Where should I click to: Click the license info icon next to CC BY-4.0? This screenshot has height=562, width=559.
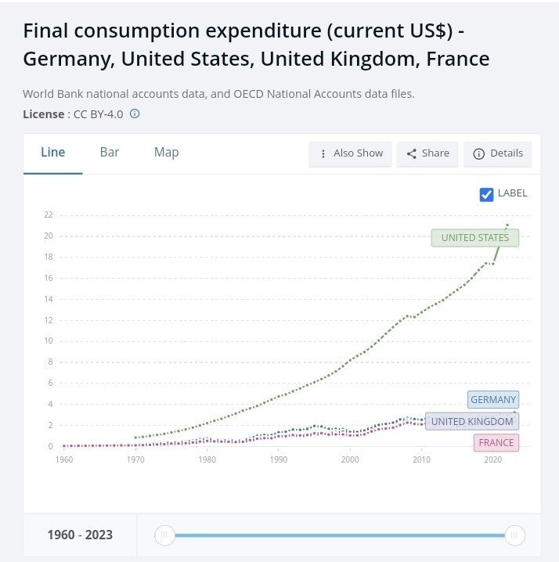(135, 114)
